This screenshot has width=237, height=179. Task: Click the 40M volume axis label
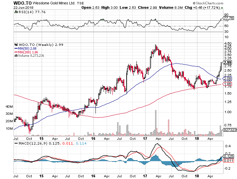click(x=9, y=107)
